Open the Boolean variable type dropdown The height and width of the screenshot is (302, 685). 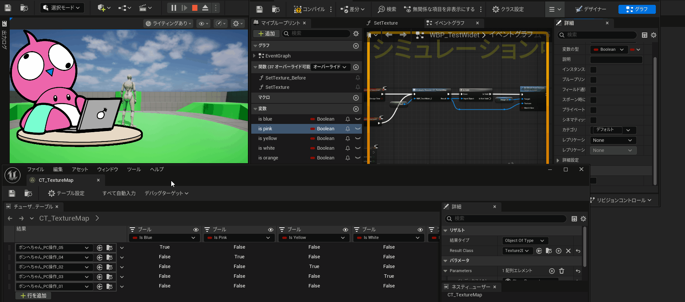coord(608,50)
